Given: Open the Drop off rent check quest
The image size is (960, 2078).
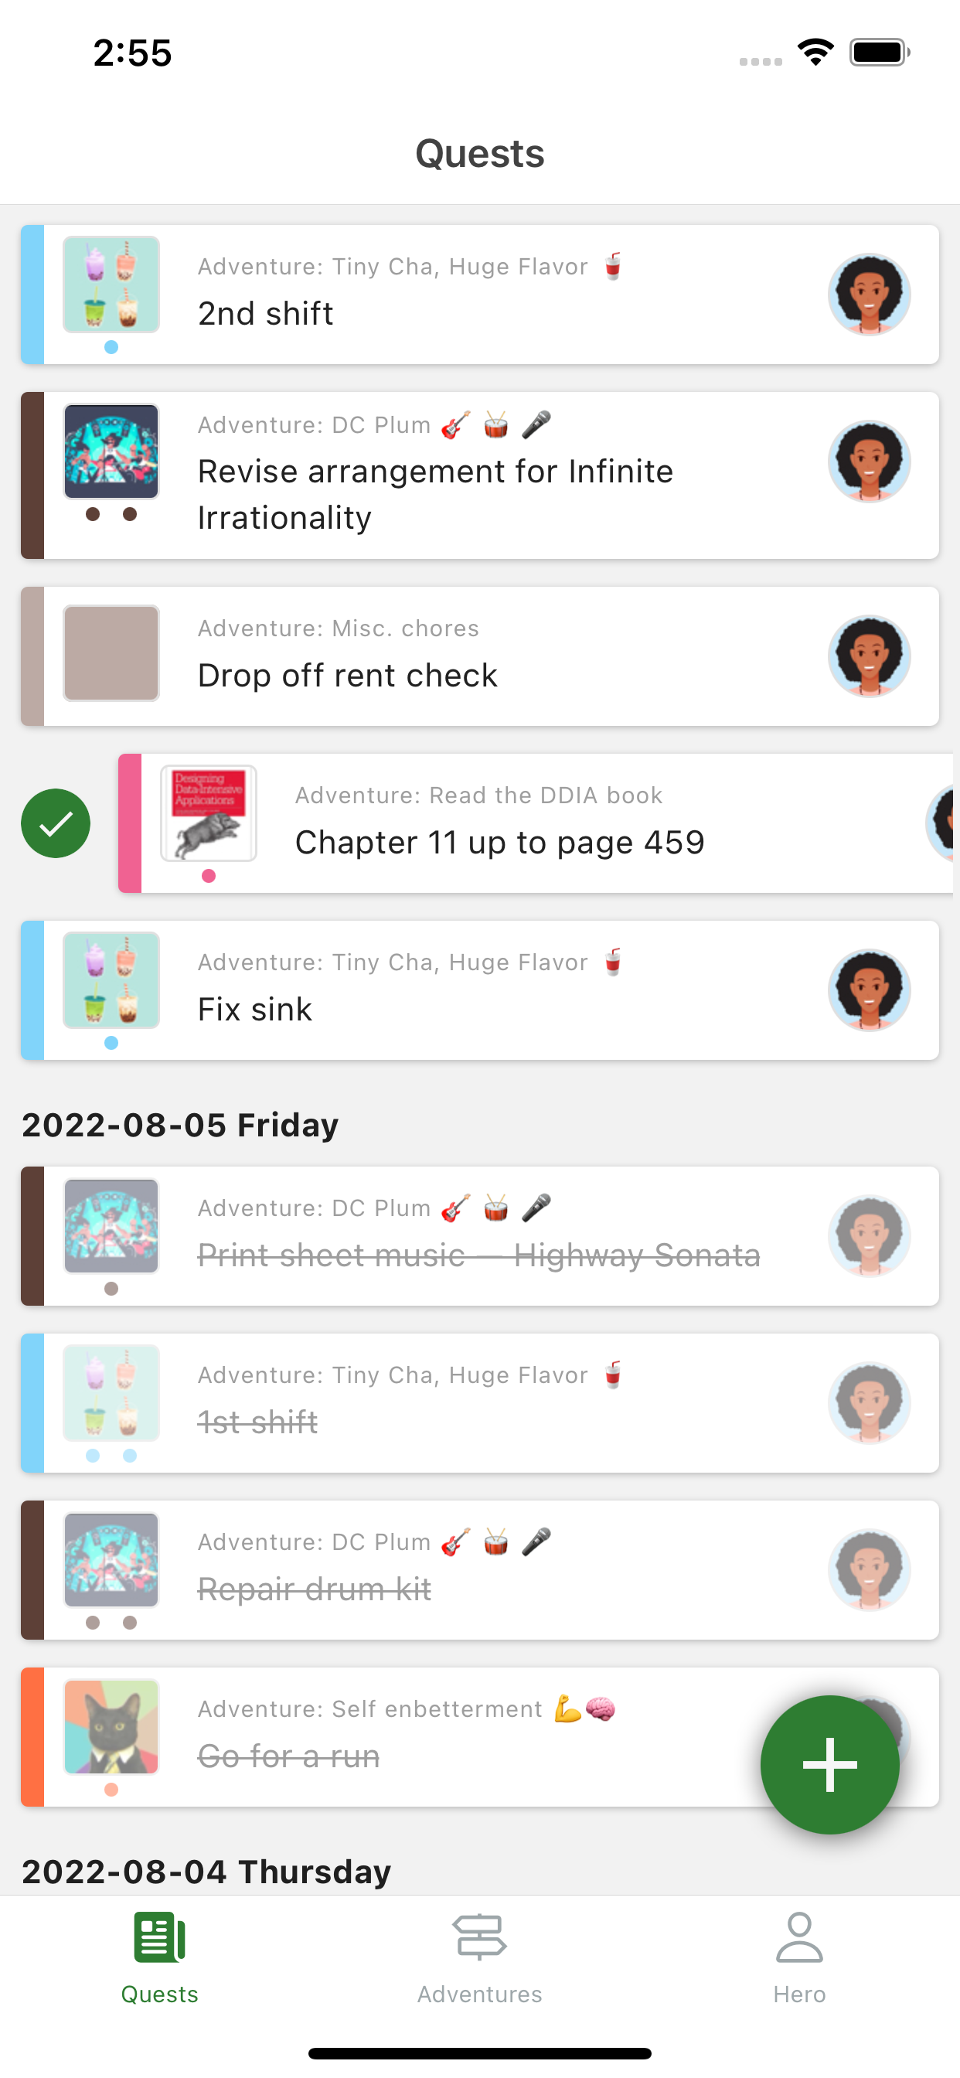Looking at the screenshot, I should [479, 656].
